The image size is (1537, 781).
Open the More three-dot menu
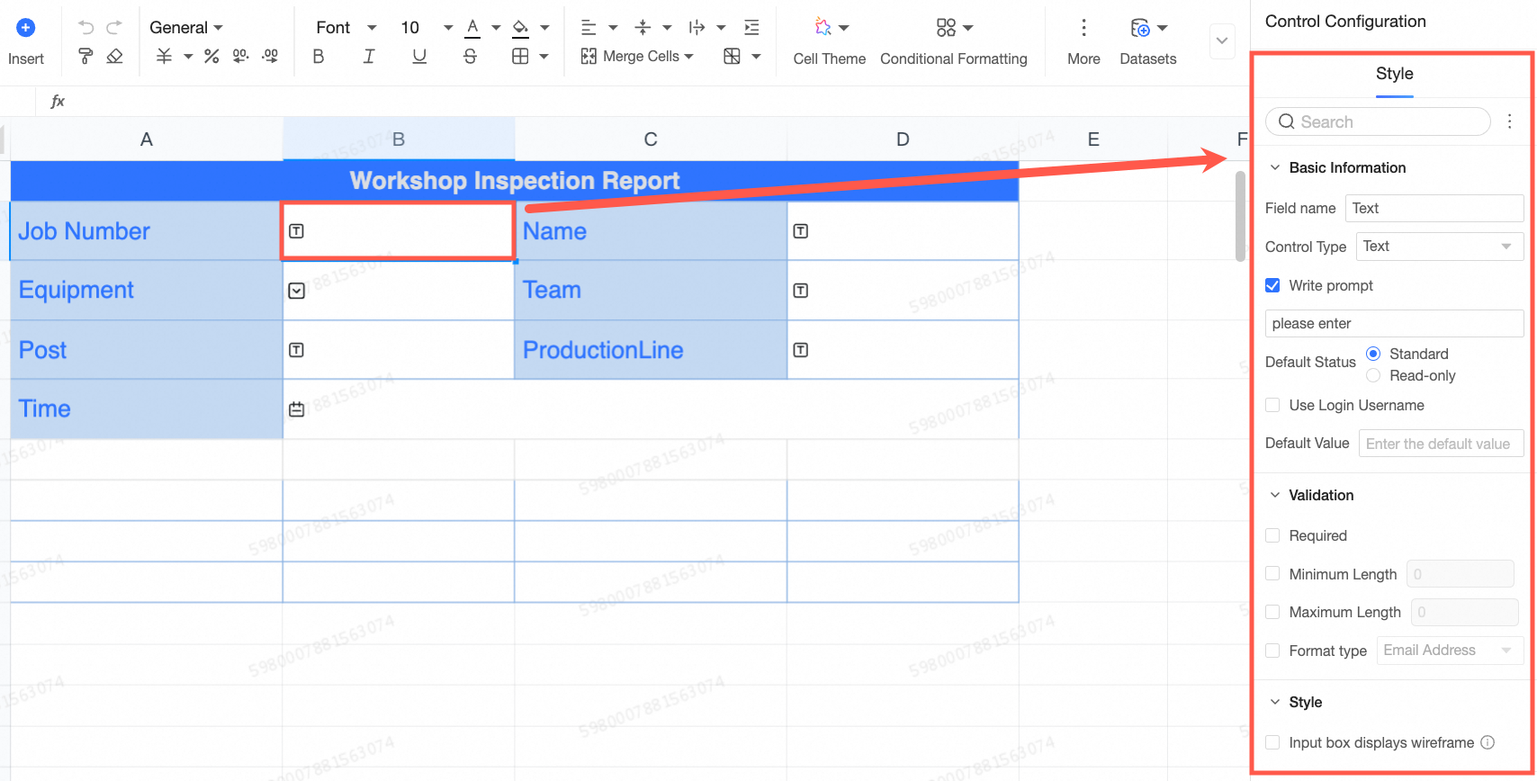(1083, 28)
